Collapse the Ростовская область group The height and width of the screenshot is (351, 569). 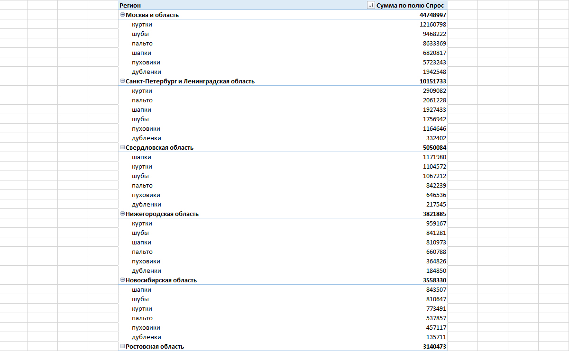[x=122, y=346]
